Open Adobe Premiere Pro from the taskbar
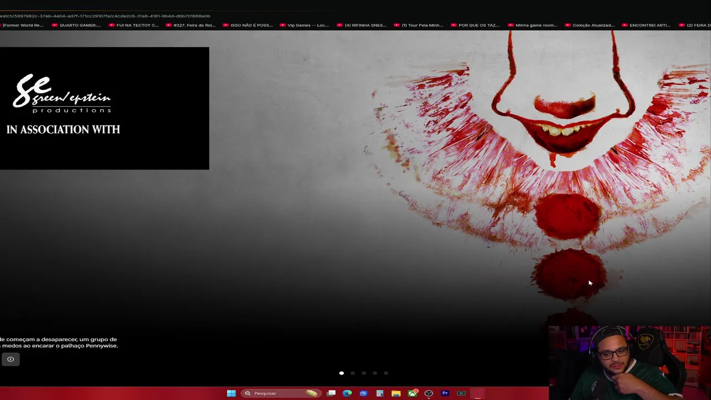 click(445, 393)
